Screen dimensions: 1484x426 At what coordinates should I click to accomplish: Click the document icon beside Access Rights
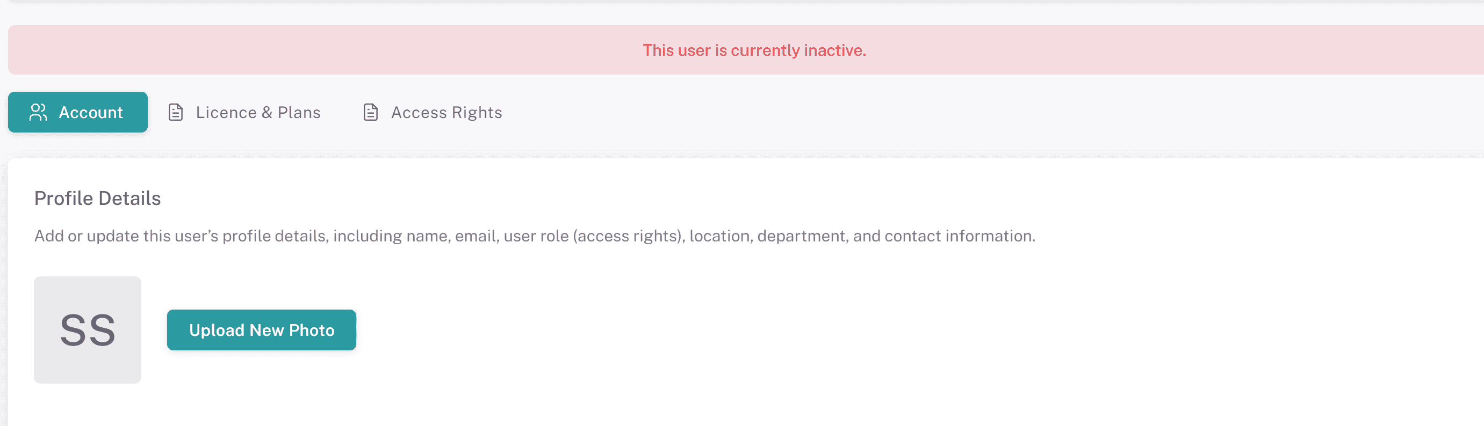370,112
